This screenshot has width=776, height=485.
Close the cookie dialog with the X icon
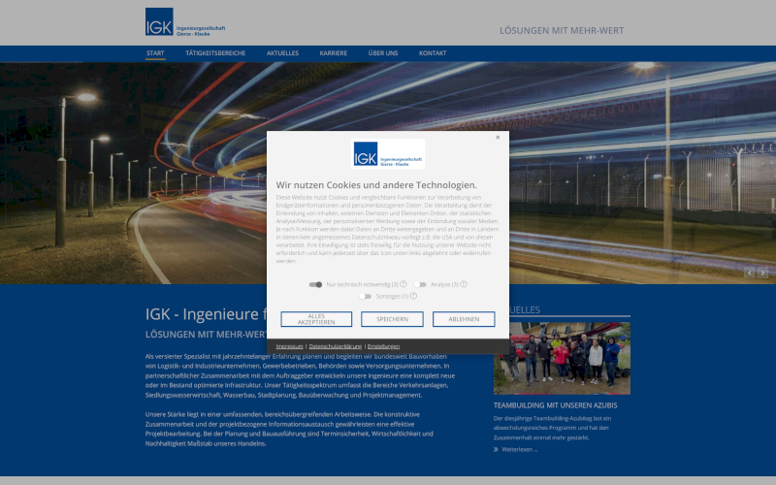click(498, 138)
